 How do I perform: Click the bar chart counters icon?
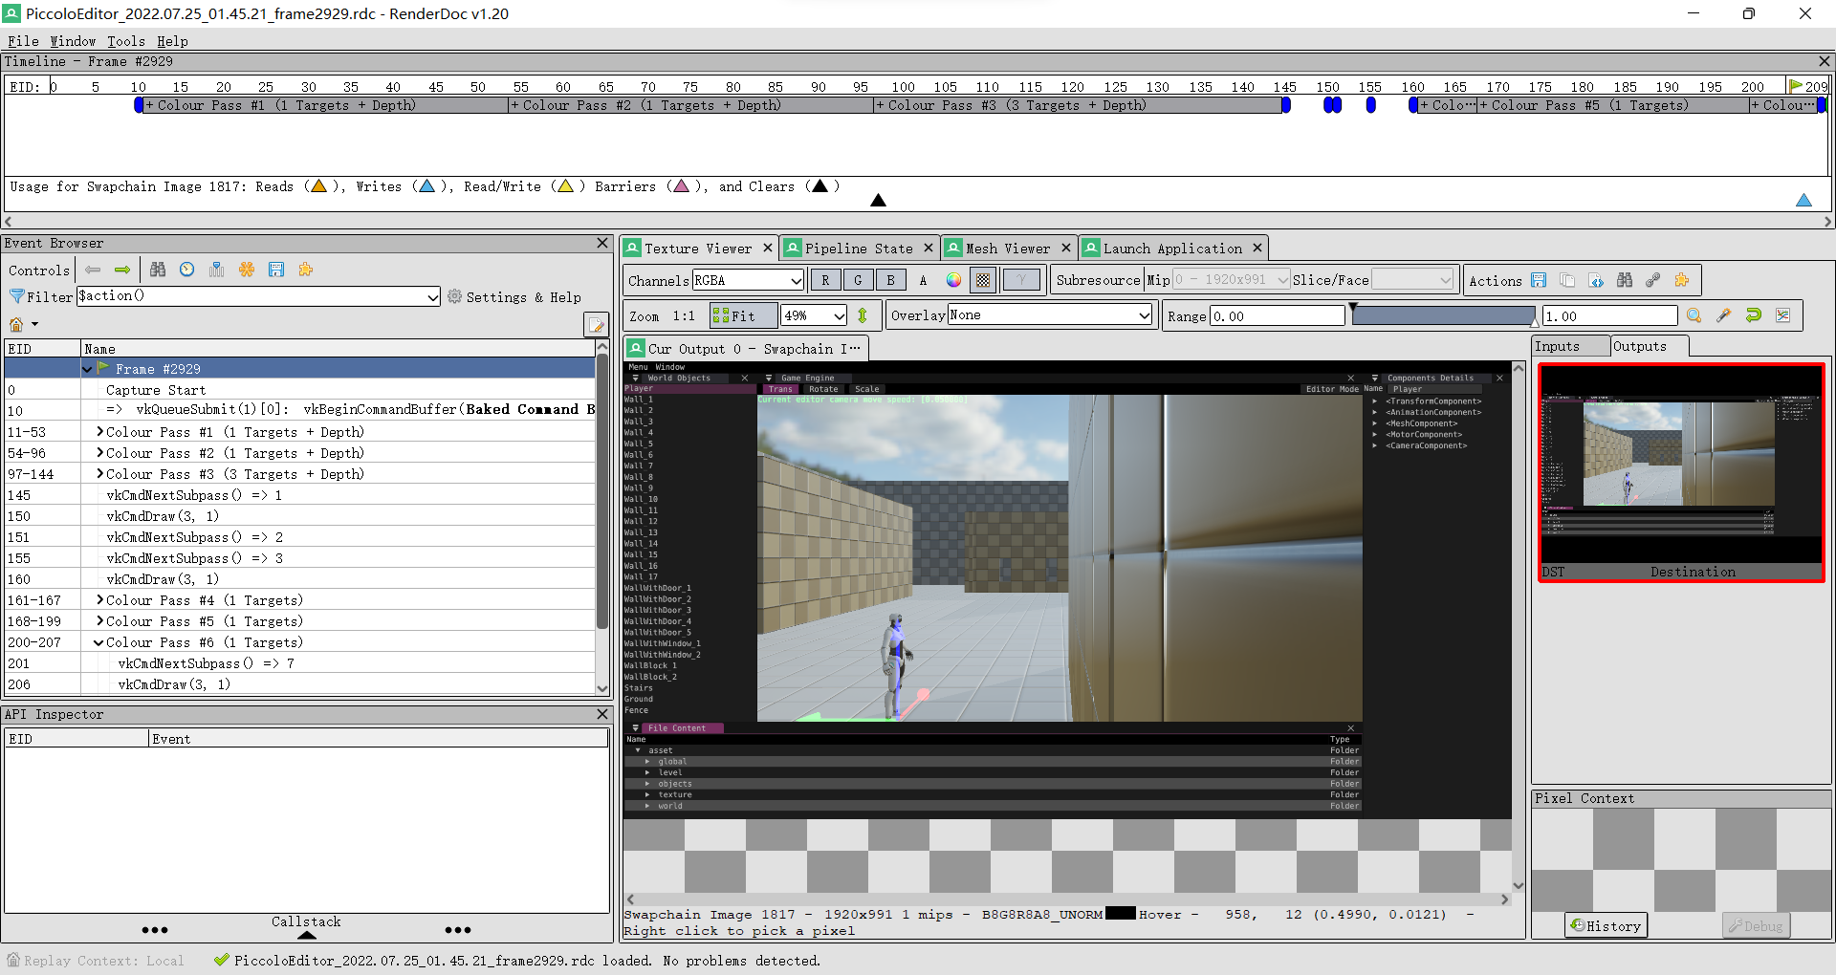(x=217, y=270)
